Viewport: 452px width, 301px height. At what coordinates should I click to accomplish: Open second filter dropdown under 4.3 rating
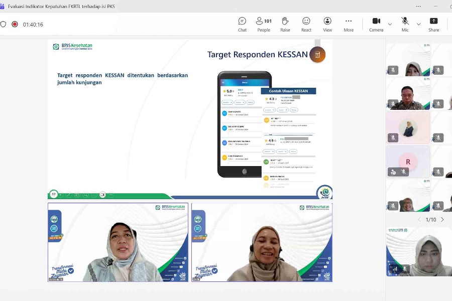coord(282,110)
